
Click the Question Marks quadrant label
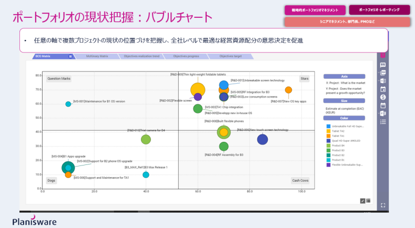59,79
